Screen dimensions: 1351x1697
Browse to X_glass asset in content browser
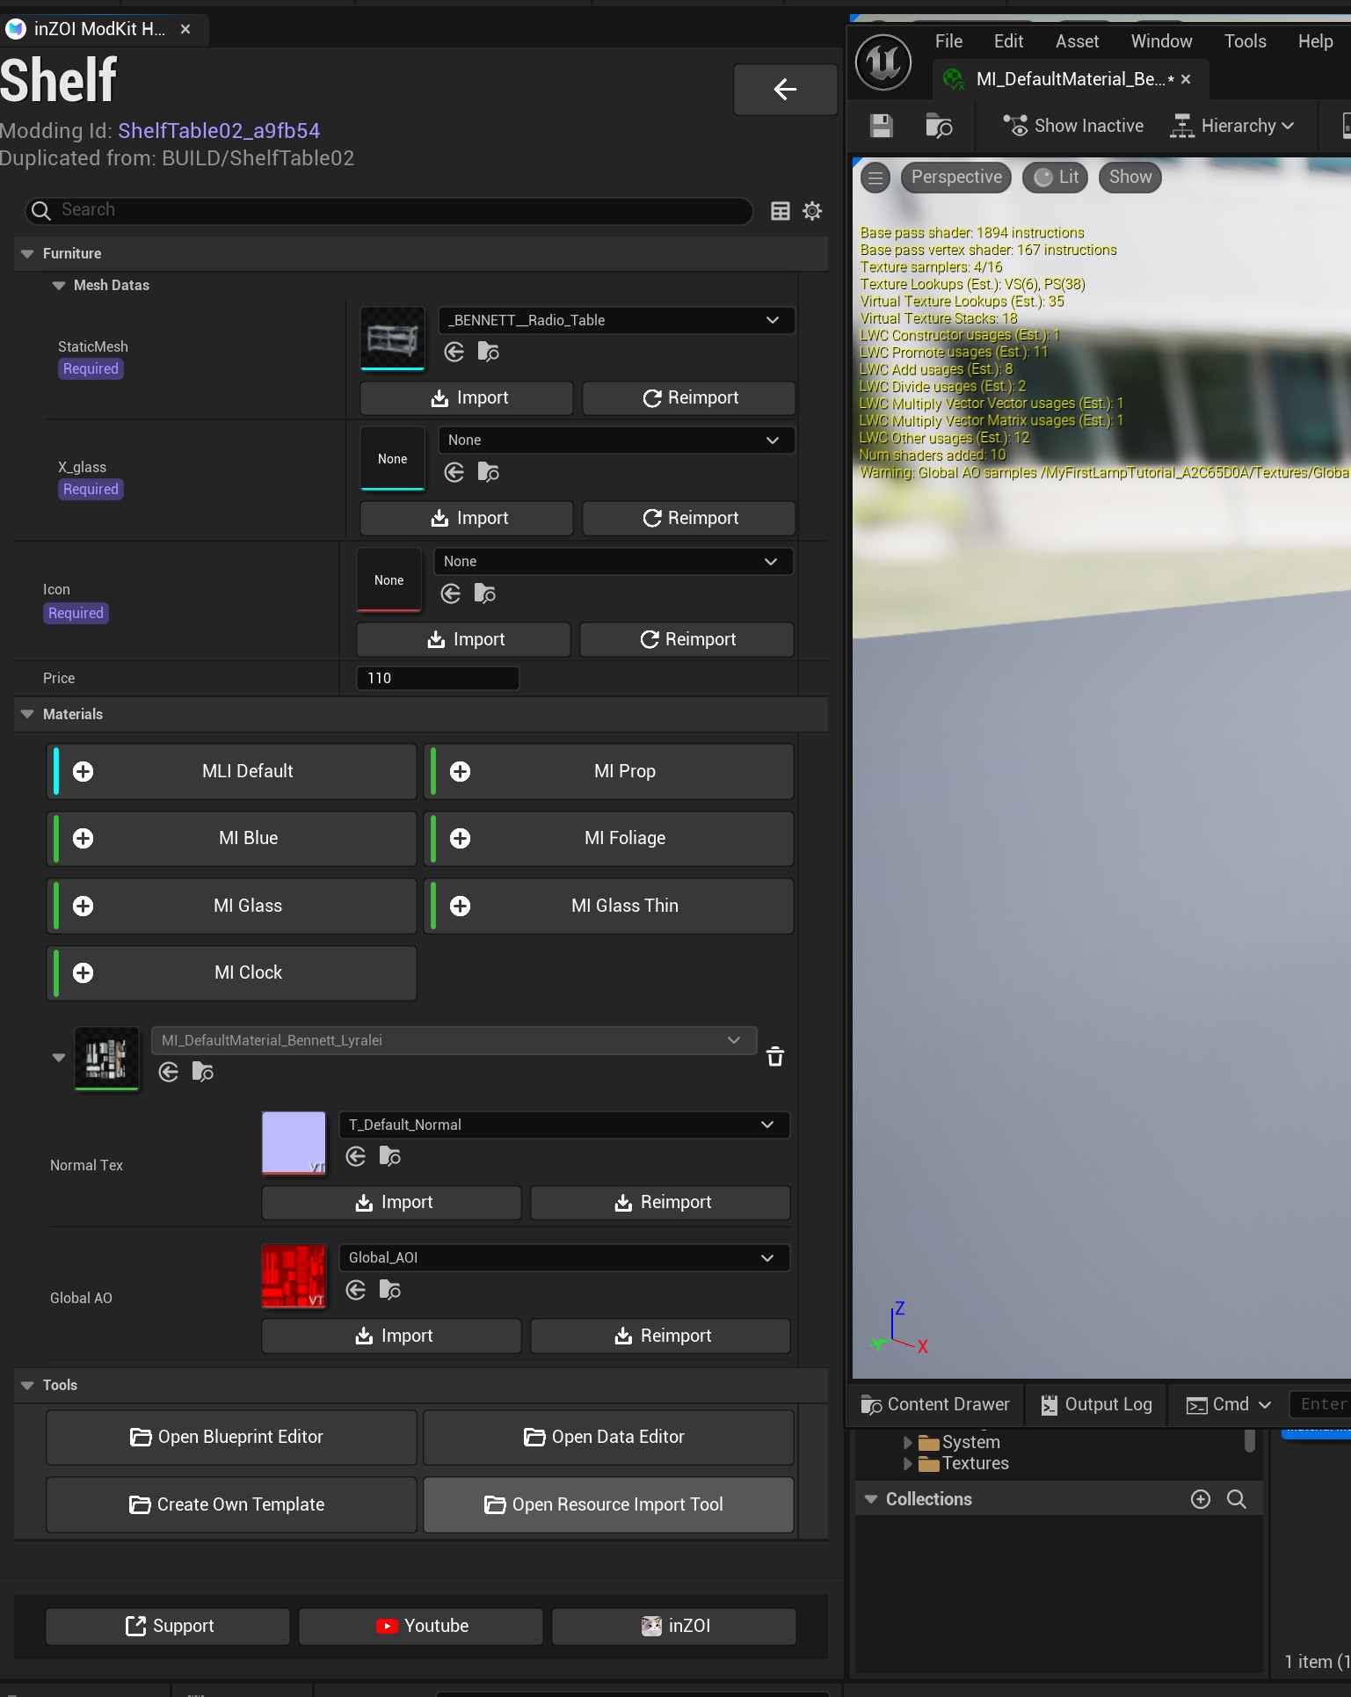click(488, 473)
